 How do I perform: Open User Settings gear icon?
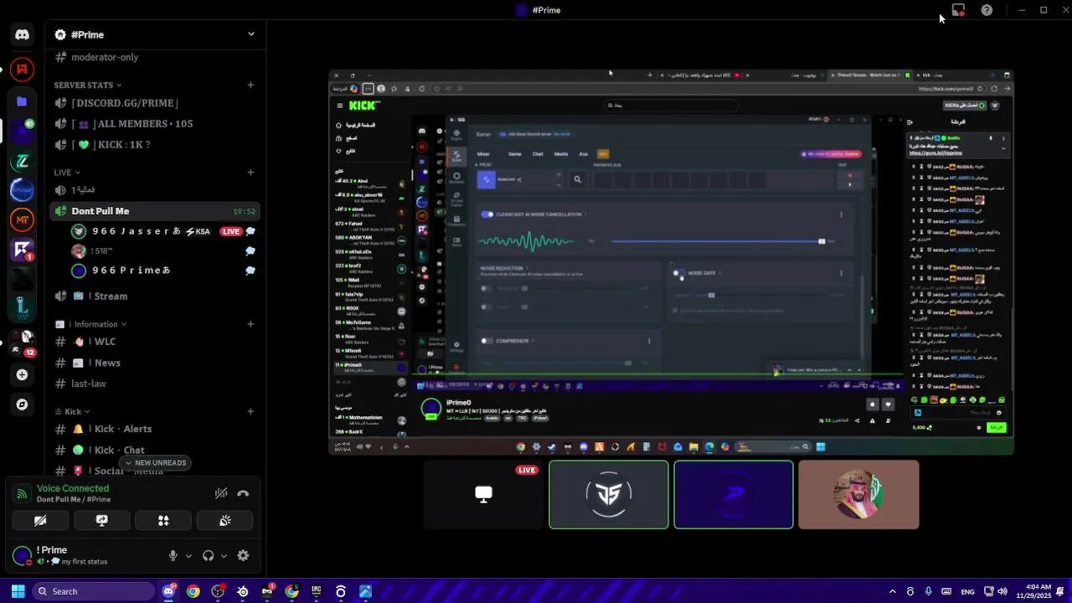pyautogui.click(x=243, y=555)
